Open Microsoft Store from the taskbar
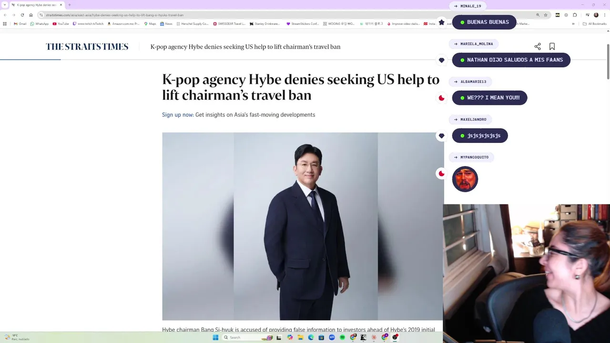This screenshot has height=343, width=610. point(321,337)
